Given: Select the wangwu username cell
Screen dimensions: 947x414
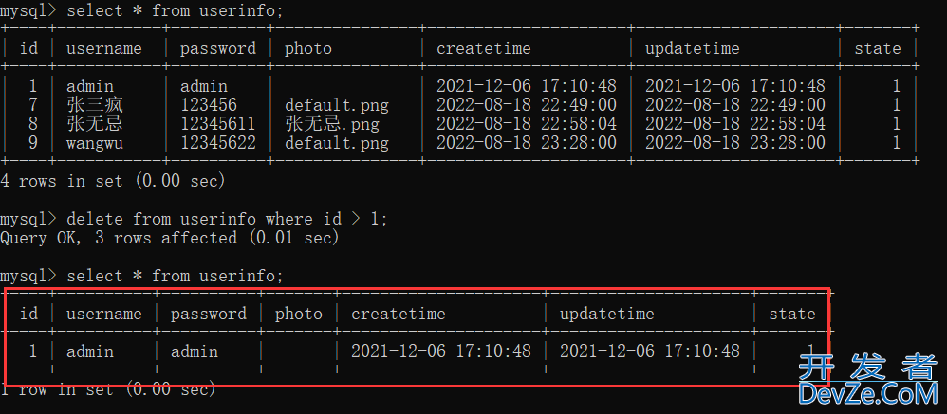Looking at the screenshot, I should (x=95, y=143).
